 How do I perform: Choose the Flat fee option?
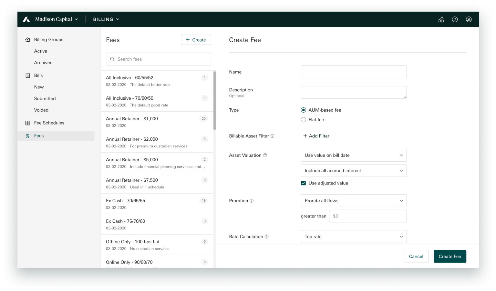pyautogui.click(x=304, y=119)
